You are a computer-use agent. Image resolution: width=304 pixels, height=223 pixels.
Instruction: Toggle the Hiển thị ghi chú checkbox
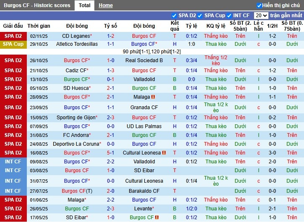(x=259, y=5)
